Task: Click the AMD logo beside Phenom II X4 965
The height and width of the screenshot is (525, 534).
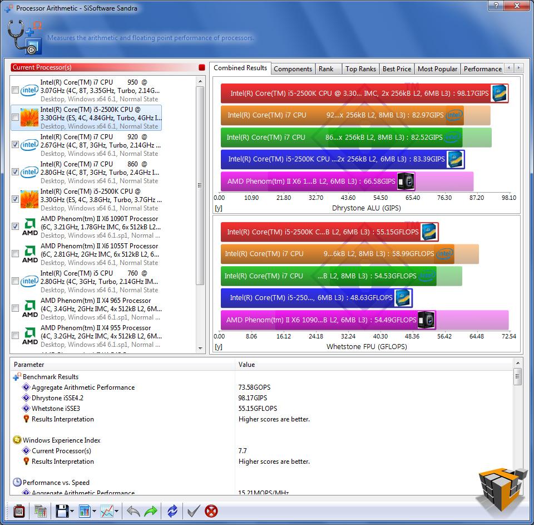Action: point(30,308)
